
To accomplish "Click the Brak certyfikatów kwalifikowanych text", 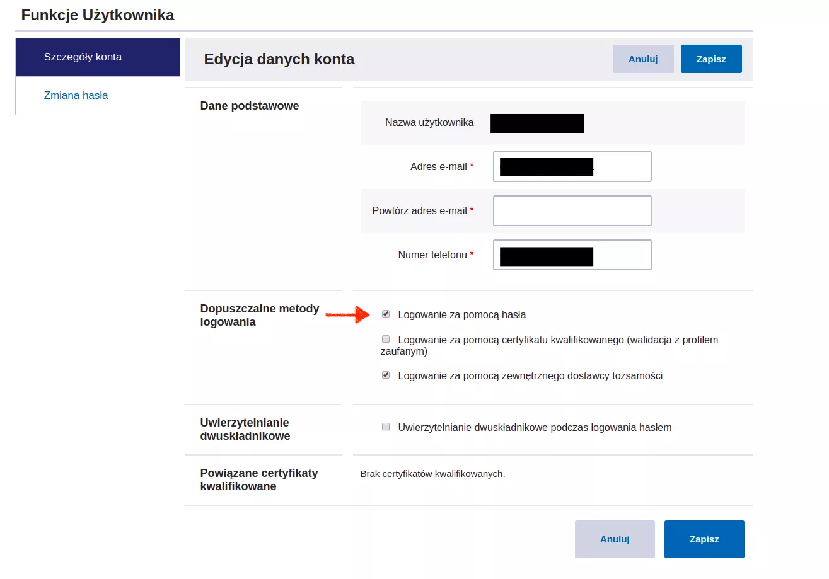I will coord(432,474).
